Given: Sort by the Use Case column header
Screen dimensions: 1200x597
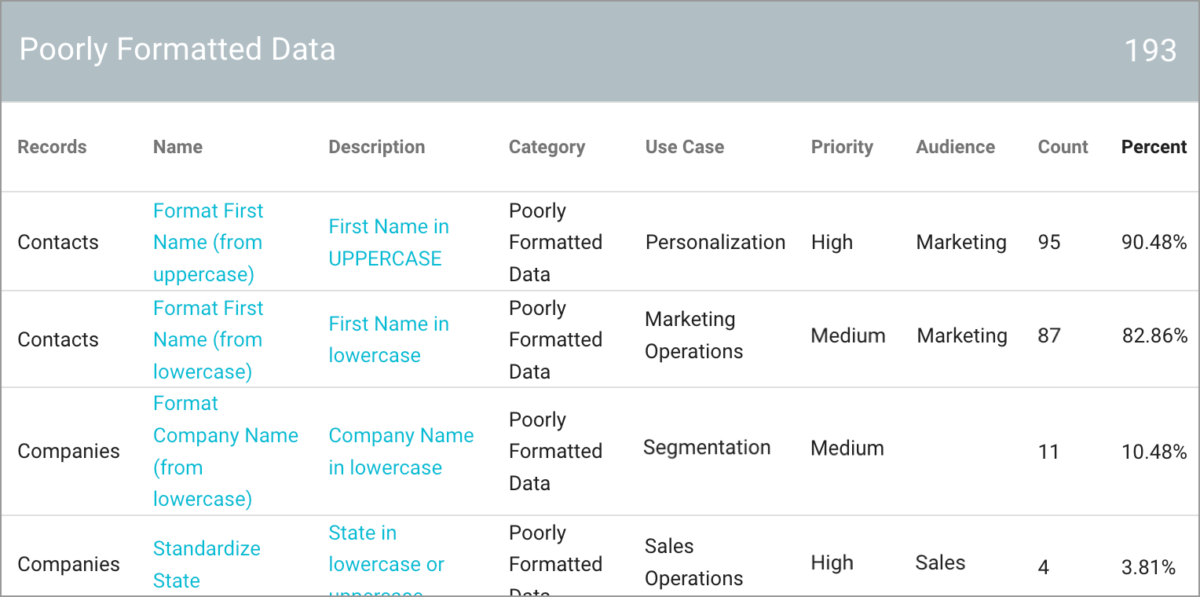Looking at the screenshot, I should (684, 147).
